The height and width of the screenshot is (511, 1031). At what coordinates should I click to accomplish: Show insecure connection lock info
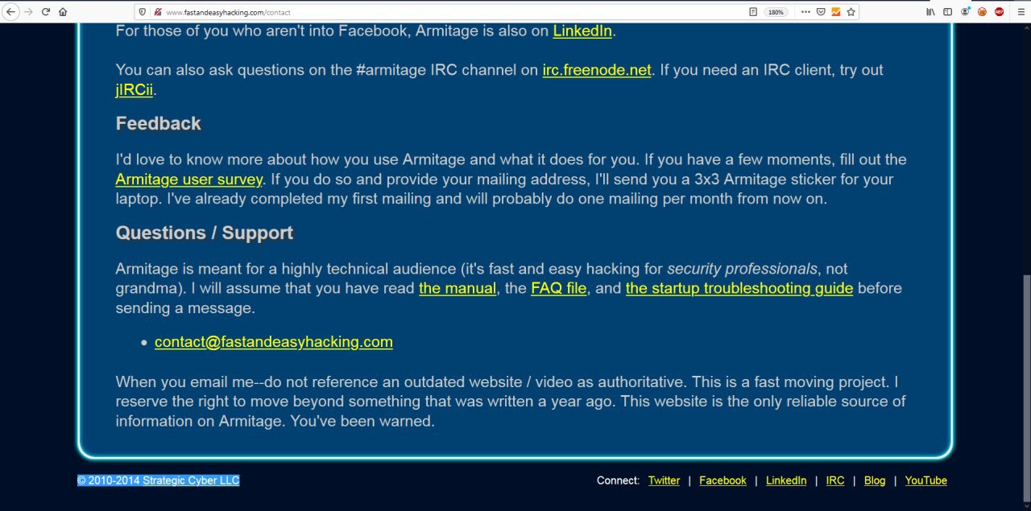[158, 12]
